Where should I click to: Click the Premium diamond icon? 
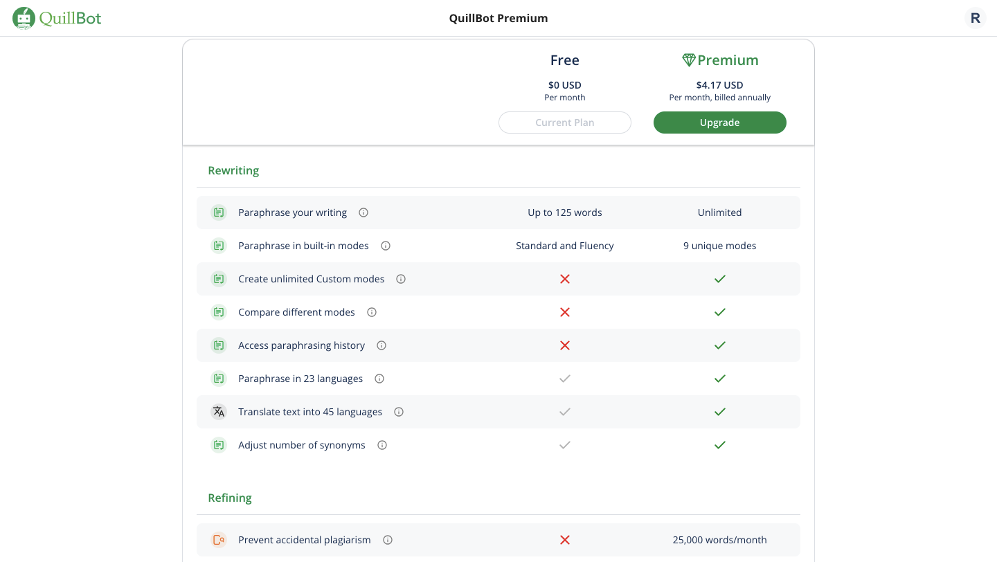(688, 60)
